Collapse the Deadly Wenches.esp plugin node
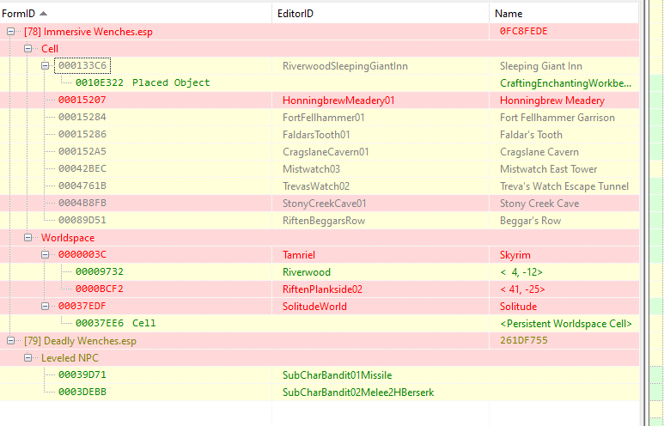This screenshot has width=664, height=426. [10, 341]
